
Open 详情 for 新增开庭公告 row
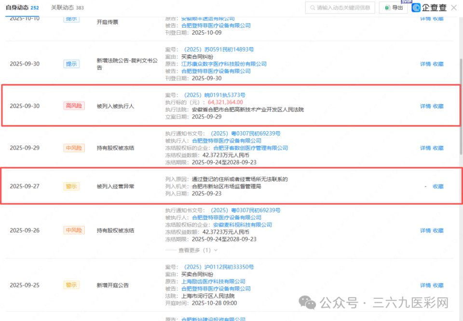point(425,285)
